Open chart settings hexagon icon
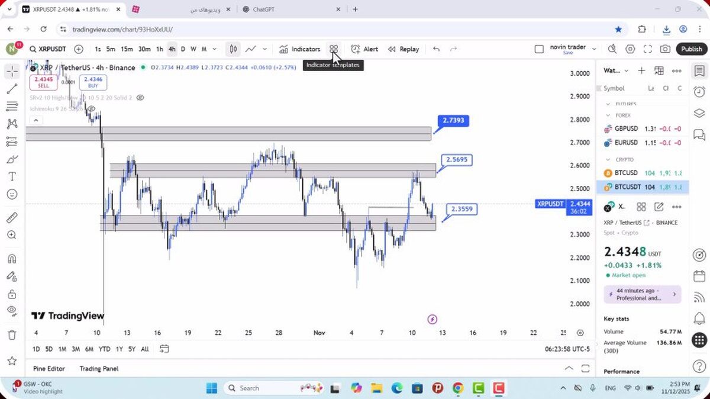 [x=631, y=49]
